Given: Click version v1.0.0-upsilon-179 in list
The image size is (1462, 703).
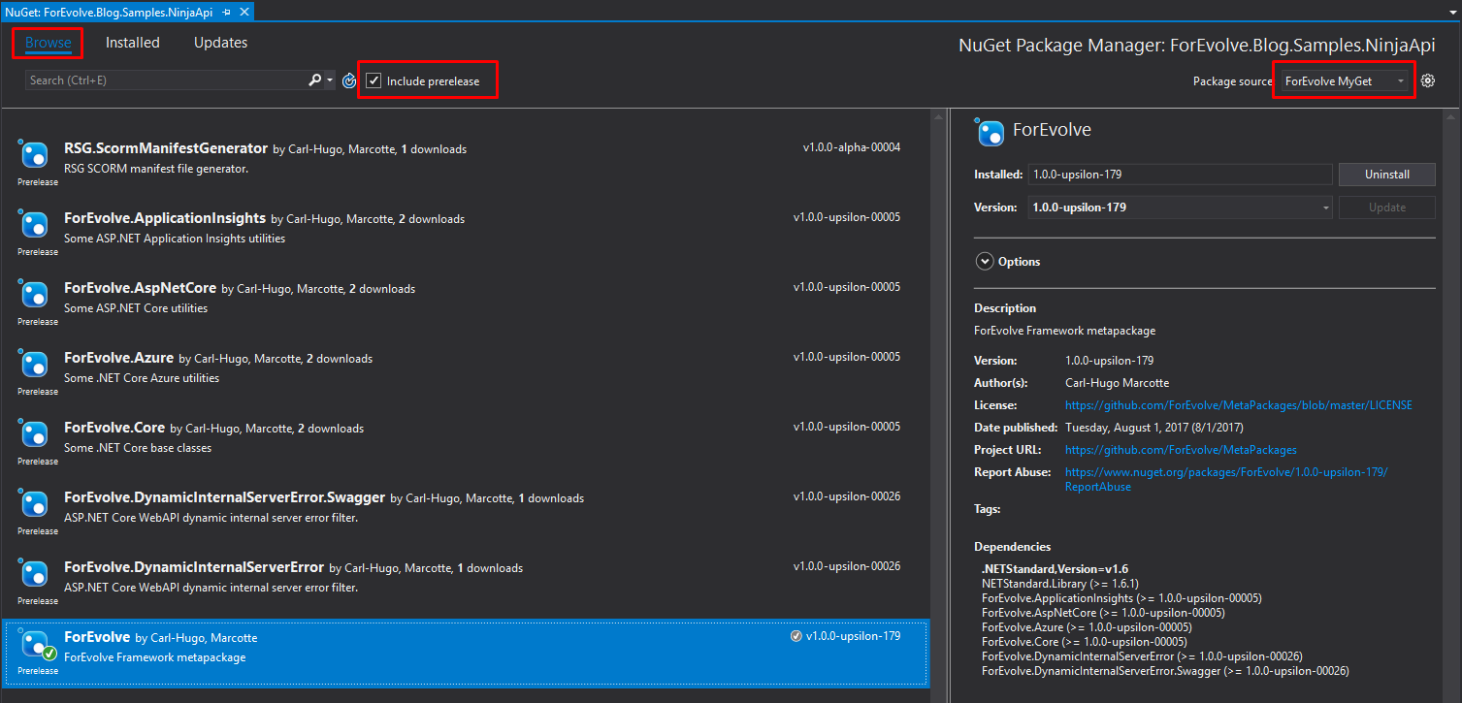Looking at the screenshot, I should pos(853,636).
